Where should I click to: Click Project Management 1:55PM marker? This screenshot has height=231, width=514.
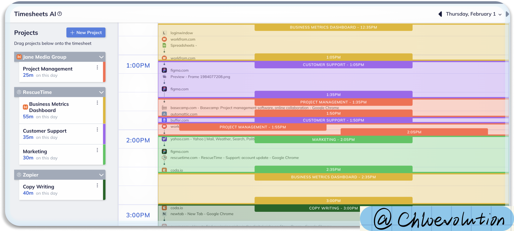click(253, 127)
